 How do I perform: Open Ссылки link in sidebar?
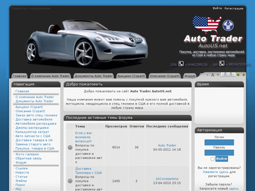[21, 169]
